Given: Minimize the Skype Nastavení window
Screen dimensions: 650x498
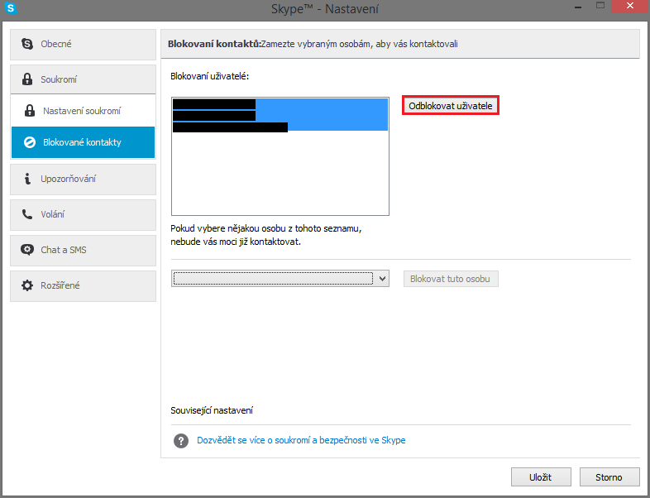Looking at the screenshot, I should (578, 7).
